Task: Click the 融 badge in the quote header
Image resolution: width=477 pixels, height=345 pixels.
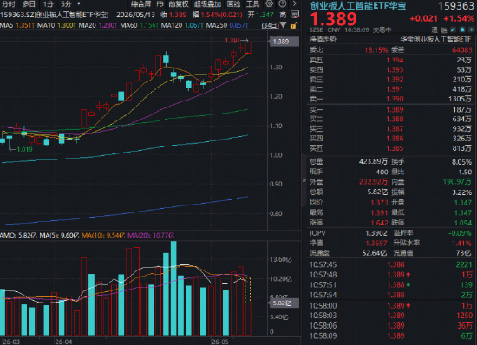Action: pos(443,29)
